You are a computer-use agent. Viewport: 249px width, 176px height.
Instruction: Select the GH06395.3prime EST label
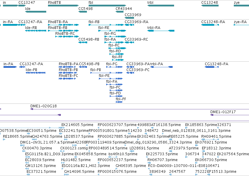coord(131,166)
